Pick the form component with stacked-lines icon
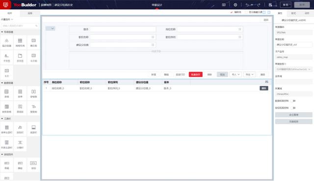The height and width of the screenshot is (181, 314). point(20,93)
